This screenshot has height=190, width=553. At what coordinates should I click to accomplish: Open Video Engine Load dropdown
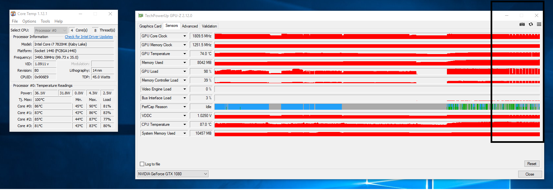pyautogui.click(x=185, y=89)
